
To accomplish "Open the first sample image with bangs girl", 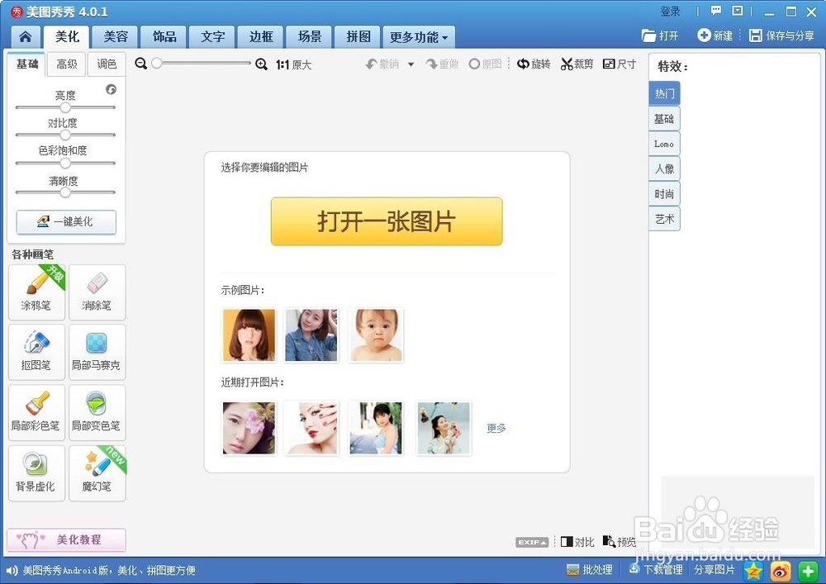I will pos(249,335).
